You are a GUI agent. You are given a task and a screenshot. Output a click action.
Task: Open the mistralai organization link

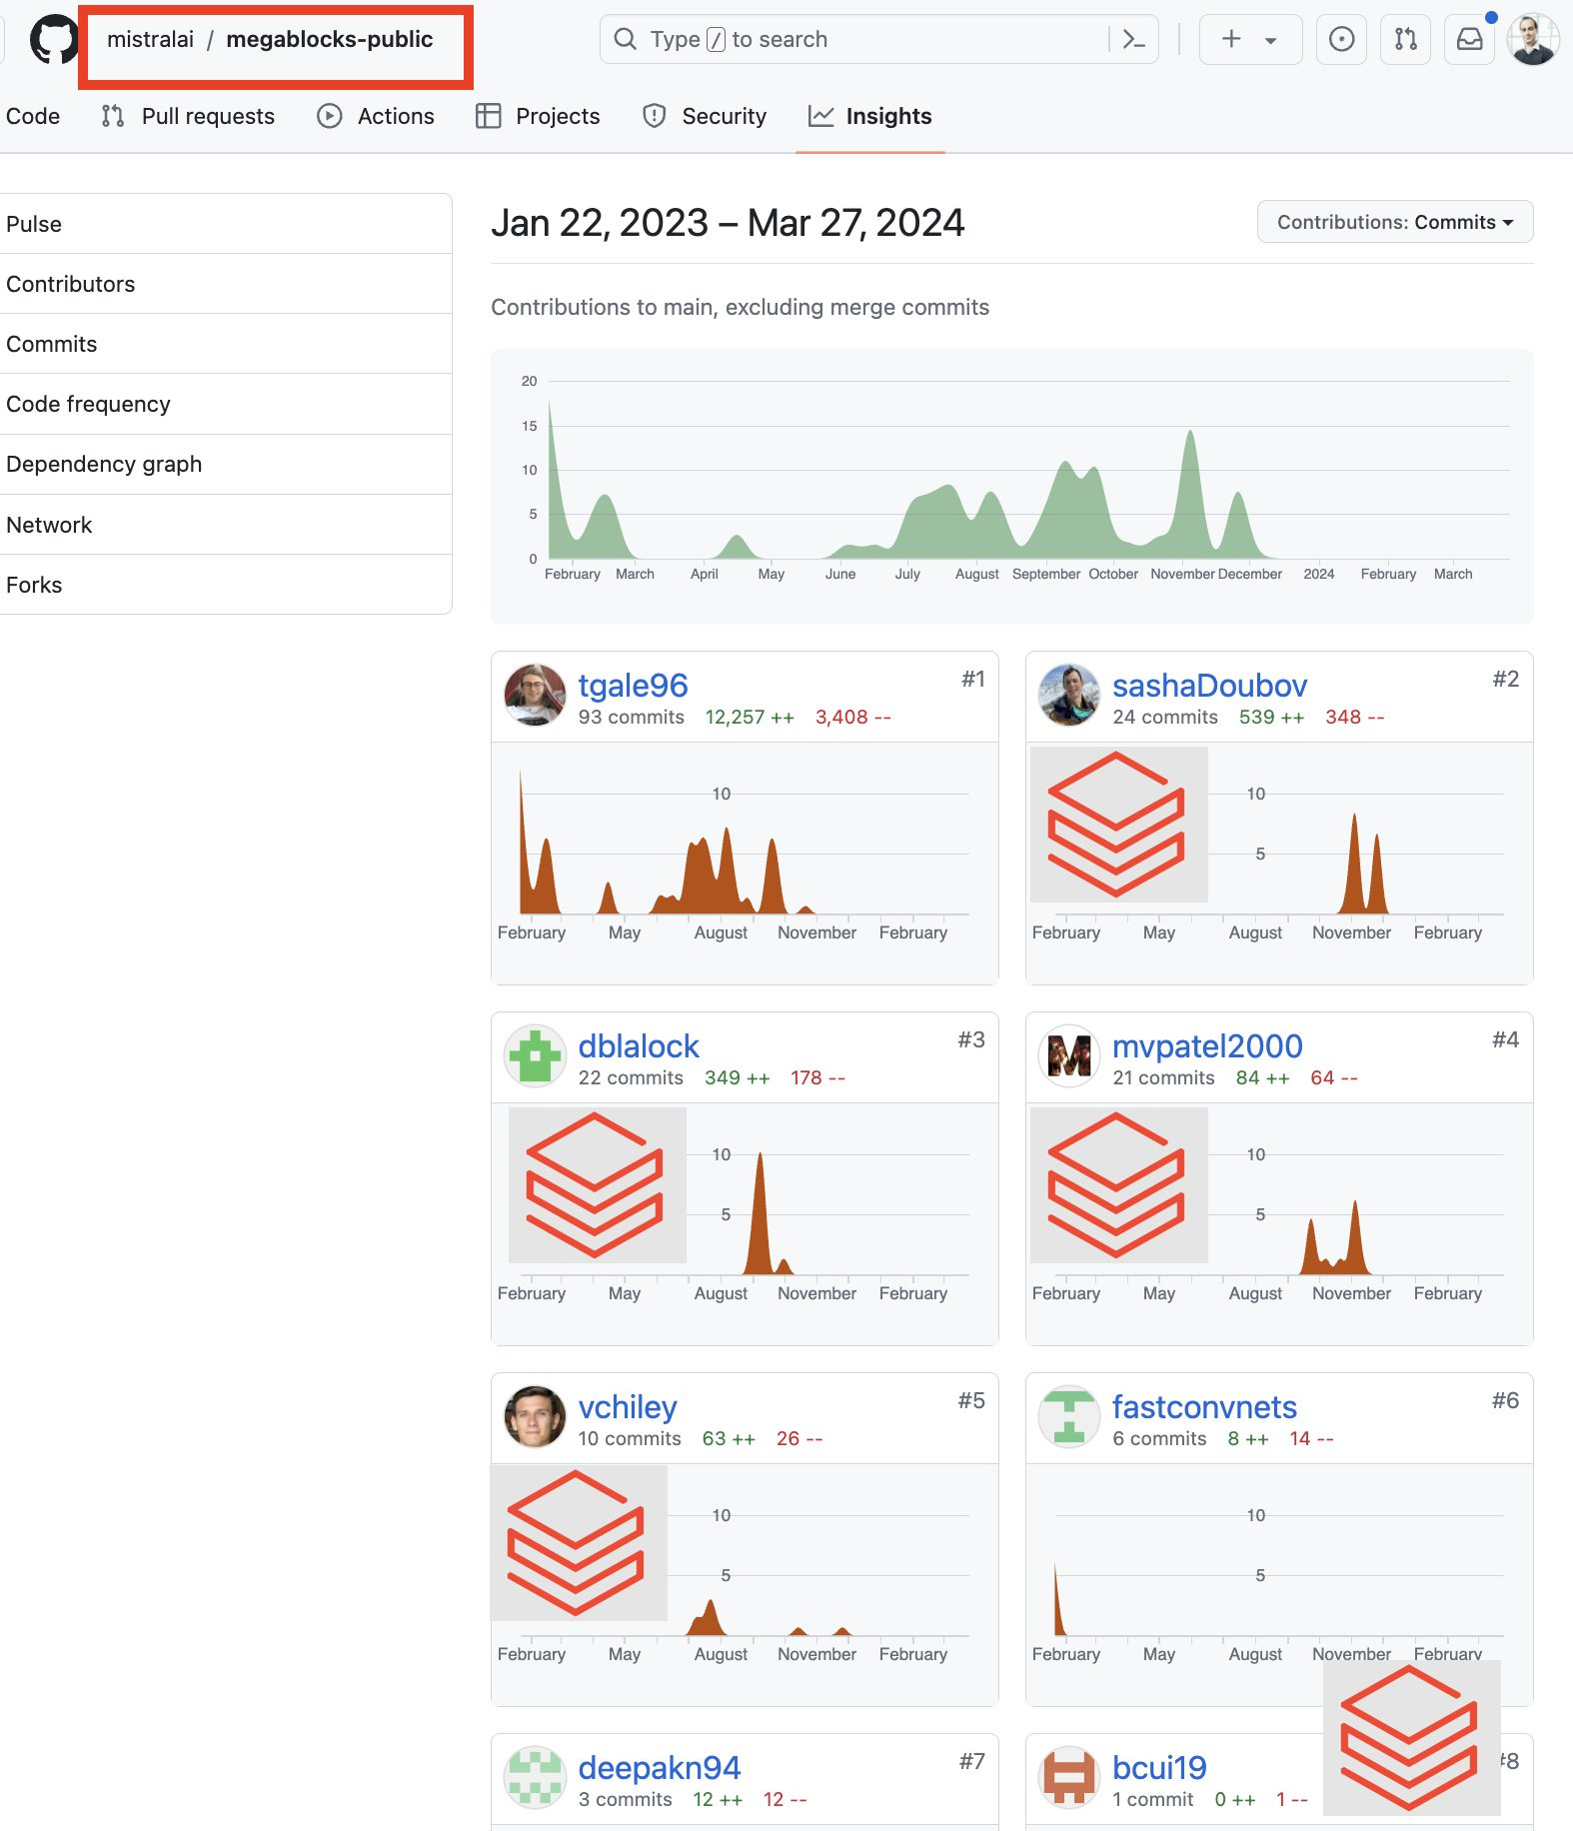tap(150, 39)
